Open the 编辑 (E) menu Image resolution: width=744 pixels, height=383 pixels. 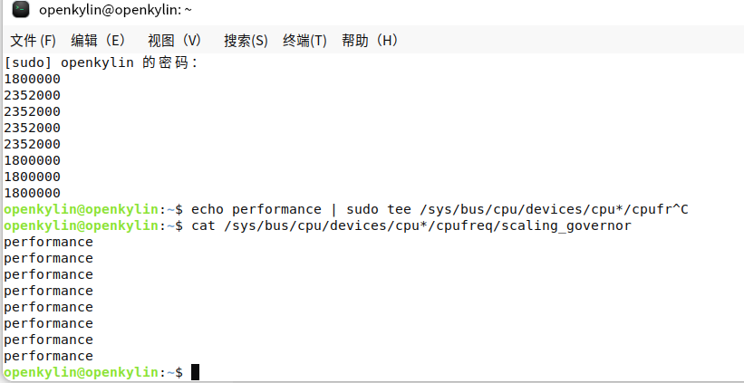coord(99,41)
